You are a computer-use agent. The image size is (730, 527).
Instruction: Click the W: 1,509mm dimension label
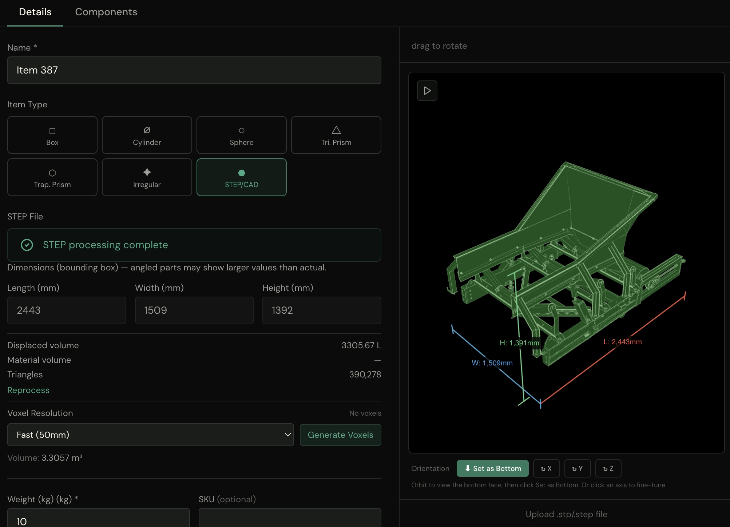[x=492, y=363]
